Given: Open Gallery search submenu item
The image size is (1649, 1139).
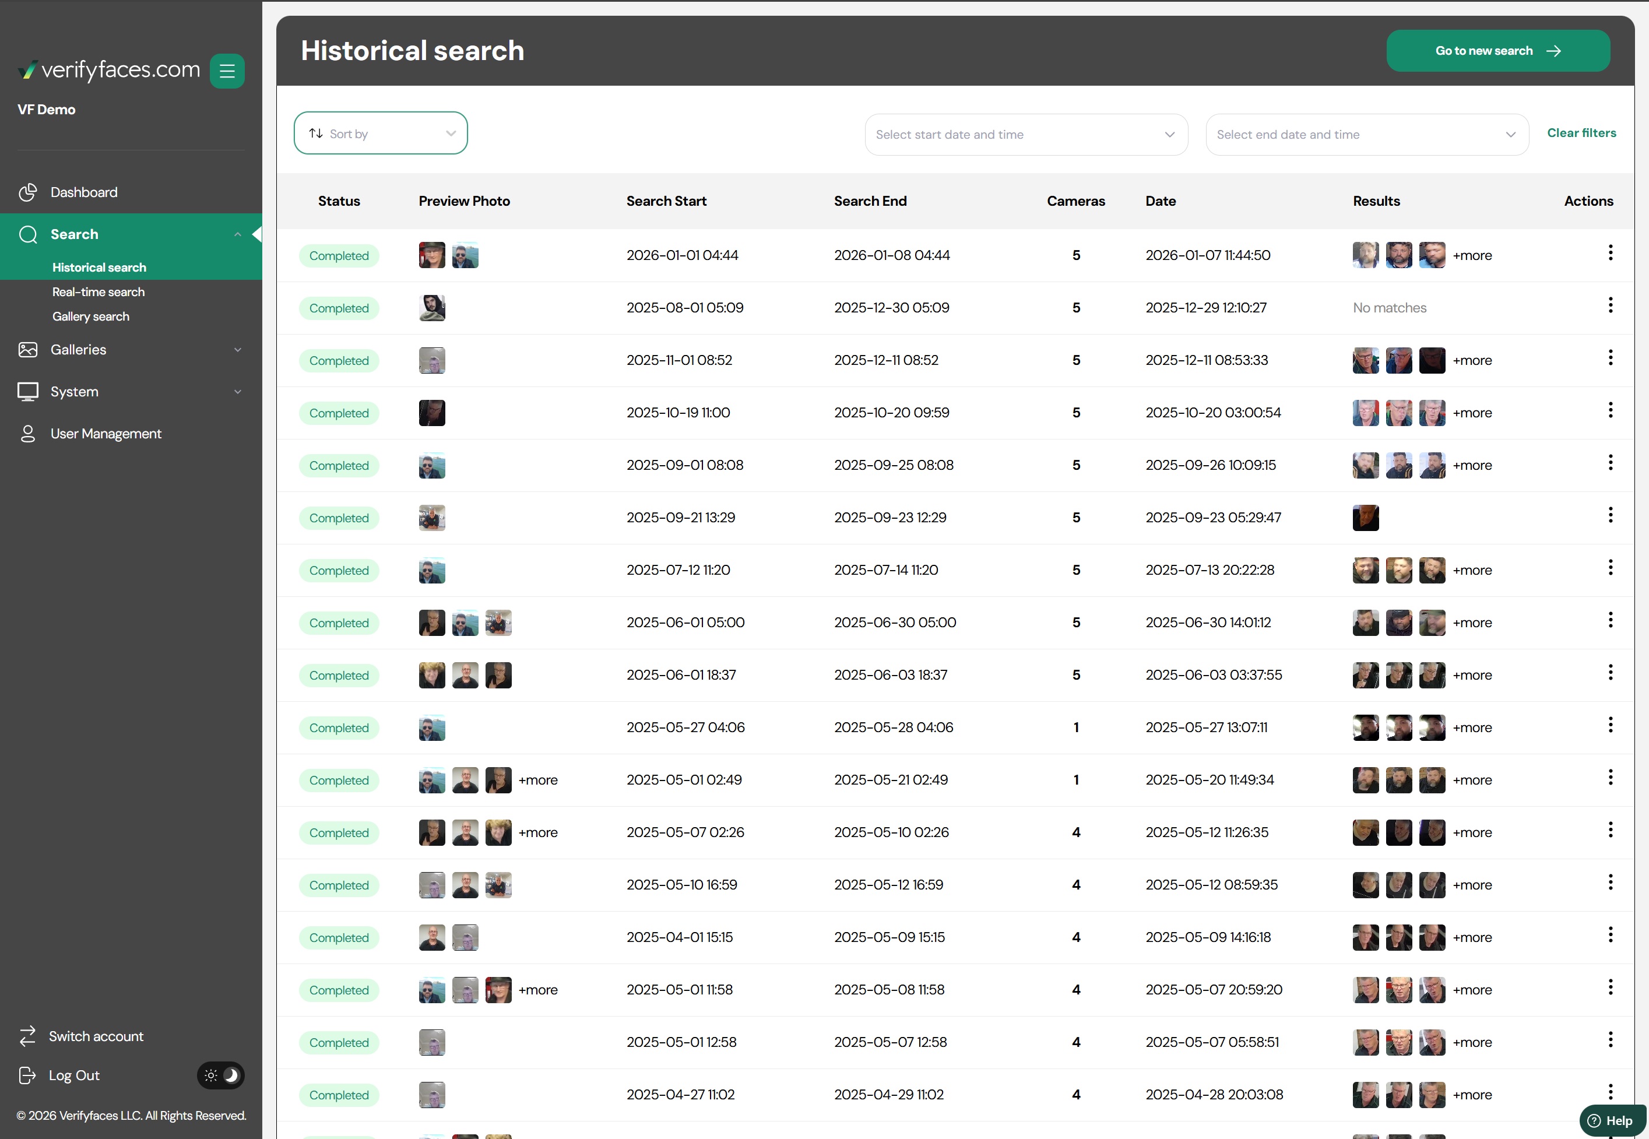Looking at the screenshot, I should coord(90,316).
